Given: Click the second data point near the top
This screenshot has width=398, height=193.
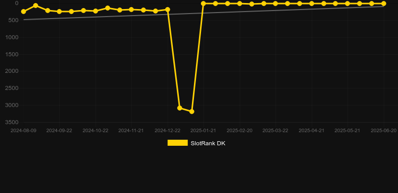Looking at the screenshot, I should tap(36, 6).
